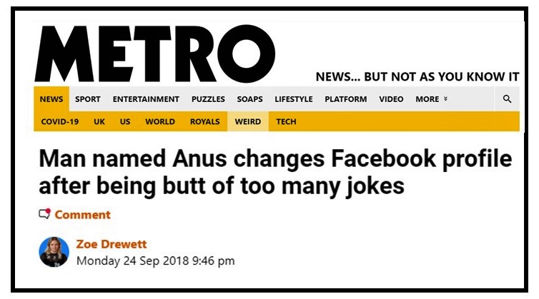
Task: Click the author's avatar thumbnail
Action: 54,252
